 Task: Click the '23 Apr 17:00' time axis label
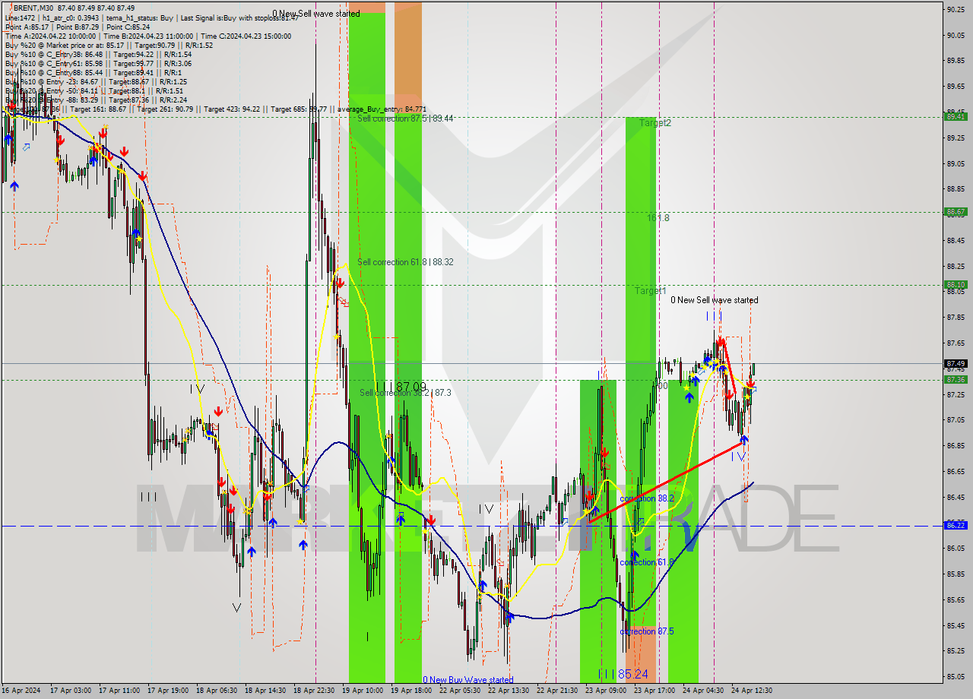pyautogui.click(x=654, y=691)
